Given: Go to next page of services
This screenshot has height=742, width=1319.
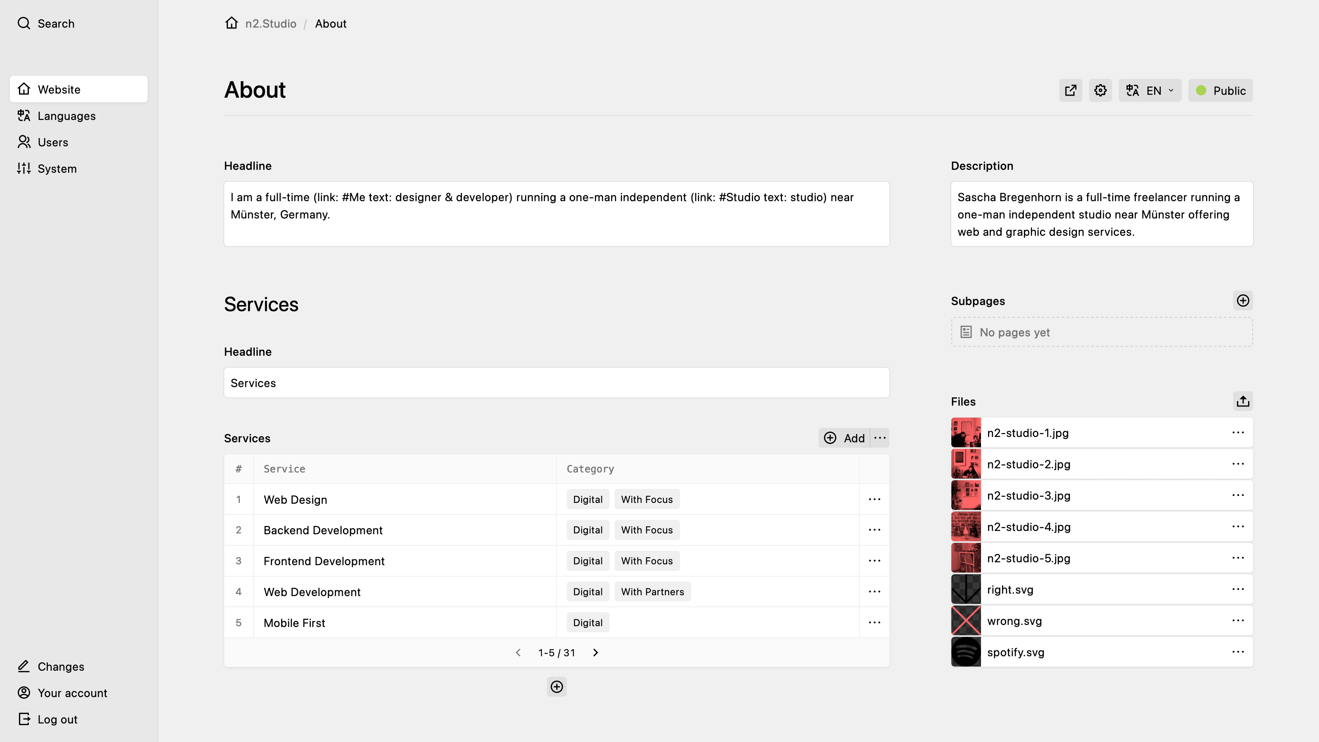Looking at the screenshot, I should (595, 653).
